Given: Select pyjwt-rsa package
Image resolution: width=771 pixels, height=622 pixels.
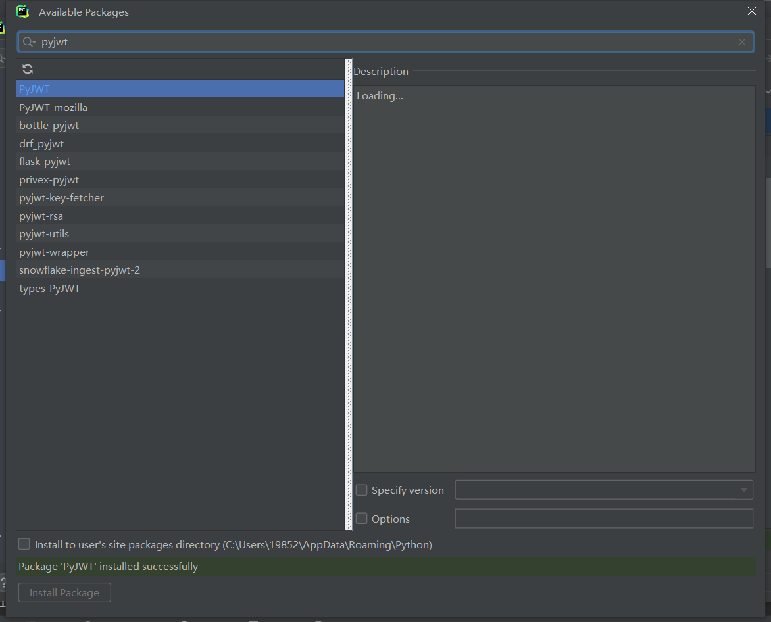Looking at the screenshot, I should click(x=180, y=216).
